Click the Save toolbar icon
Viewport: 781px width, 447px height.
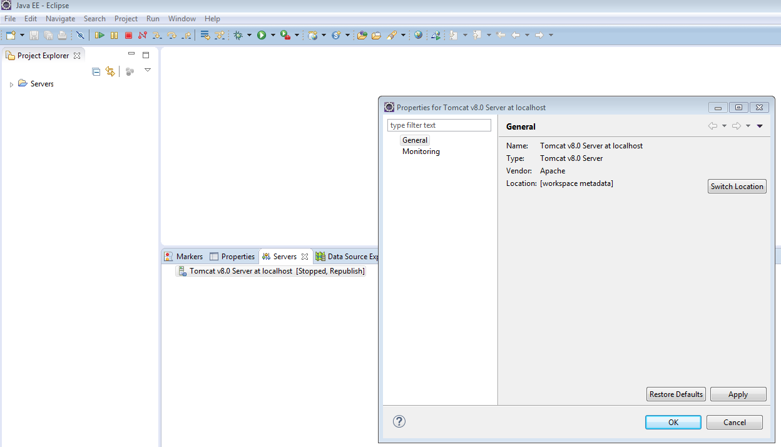(34, 35)
